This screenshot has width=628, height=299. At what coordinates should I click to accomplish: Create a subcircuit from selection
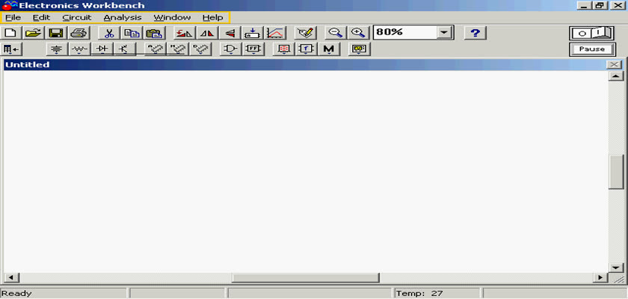(253, 33)
